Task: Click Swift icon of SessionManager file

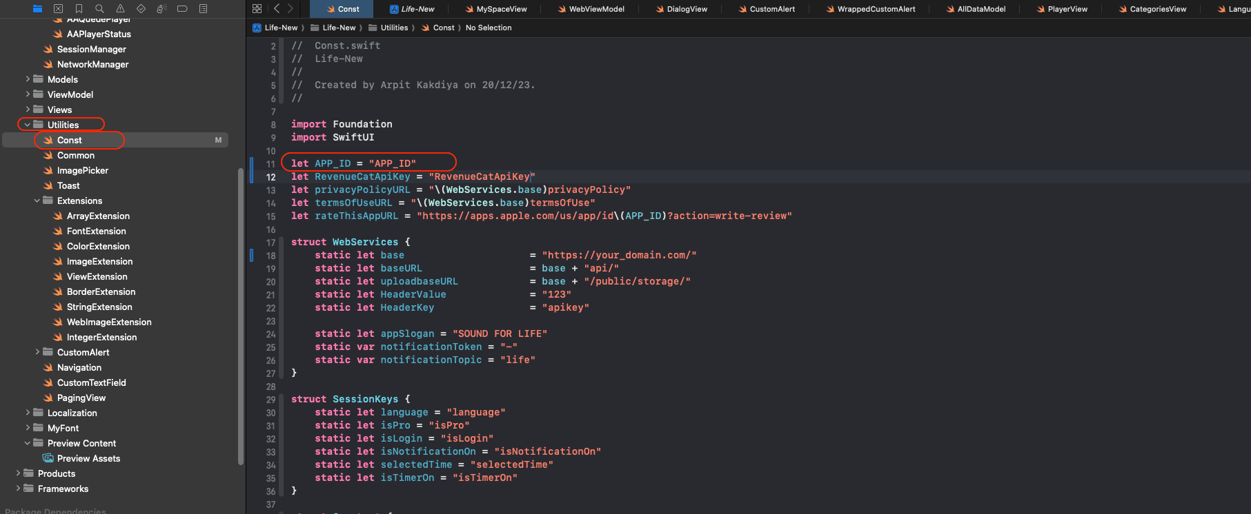Action: click(48, 49)
